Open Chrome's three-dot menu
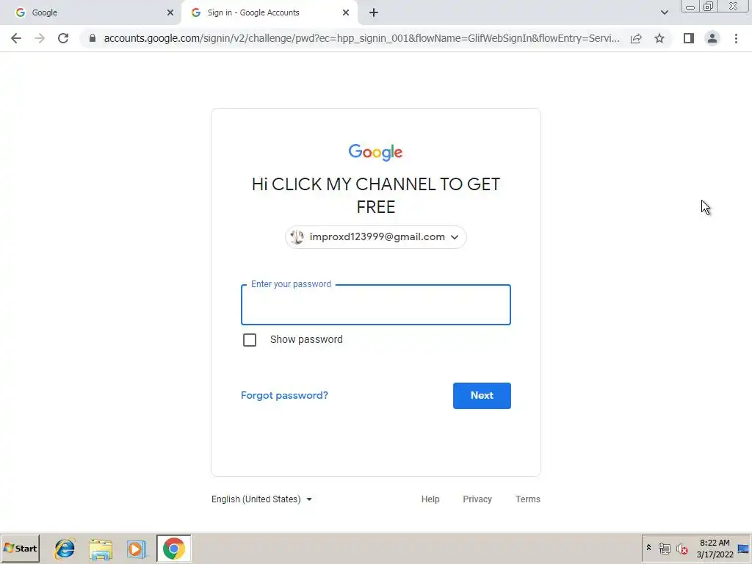This screenshot has width=752, height=564. [x=736, y=38]
